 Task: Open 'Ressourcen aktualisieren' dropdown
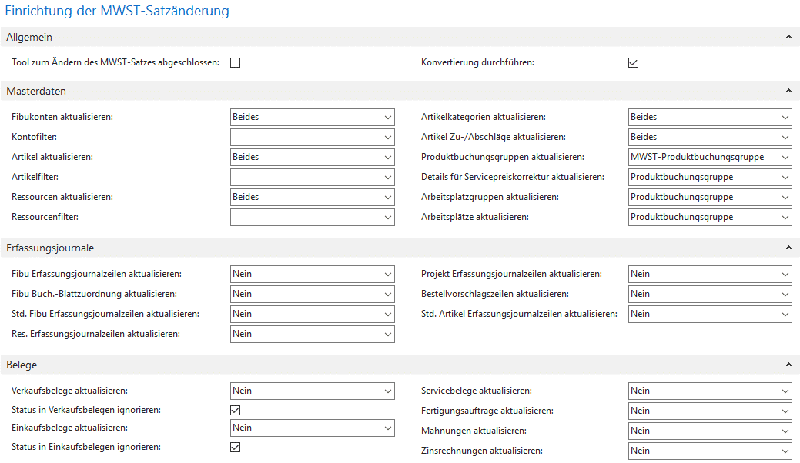coord(313,197)
